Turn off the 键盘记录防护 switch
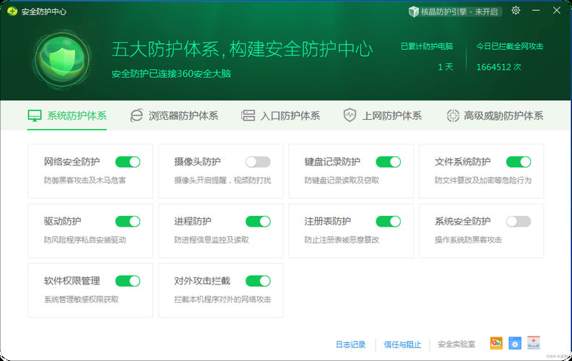The height and width of the screenshot is (361, 572). pos(388,162)
